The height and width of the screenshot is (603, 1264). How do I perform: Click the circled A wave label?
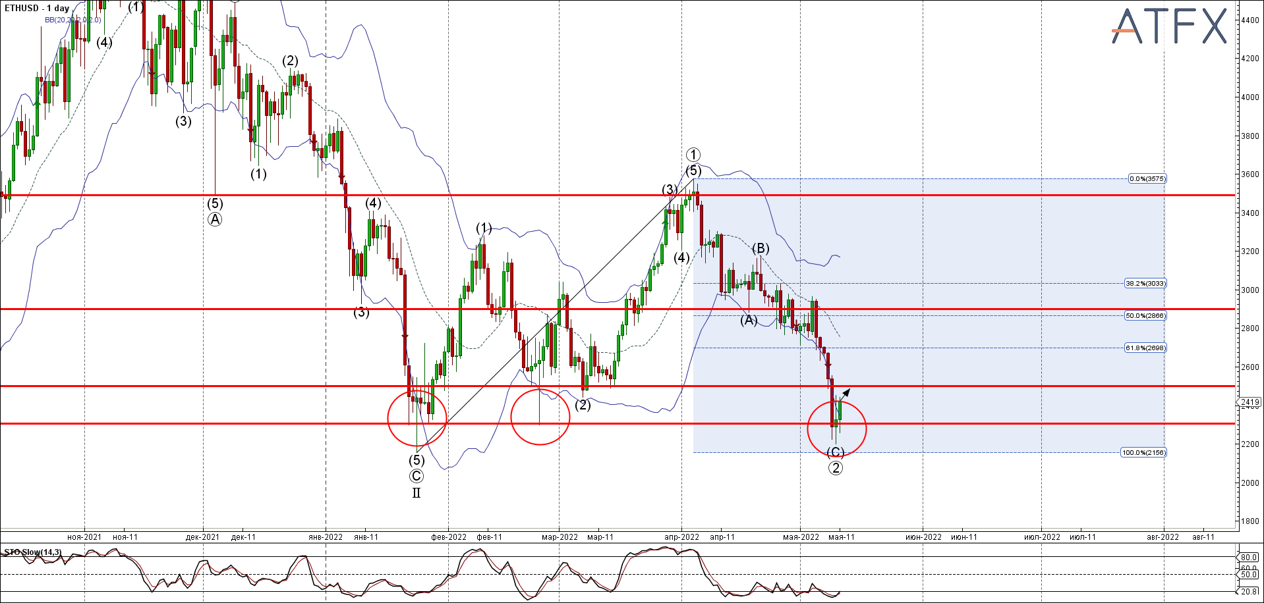215,220
